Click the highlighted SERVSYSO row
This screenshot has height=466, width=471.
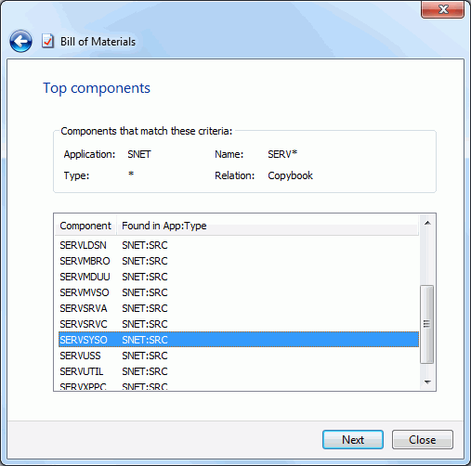(239, 340)
